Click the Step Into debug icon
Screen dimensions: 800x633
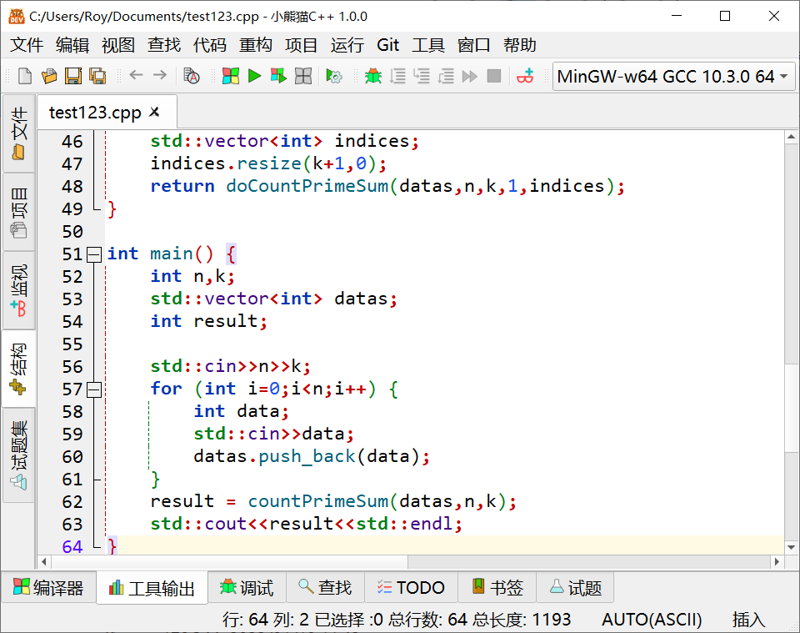tap(422, 76)
